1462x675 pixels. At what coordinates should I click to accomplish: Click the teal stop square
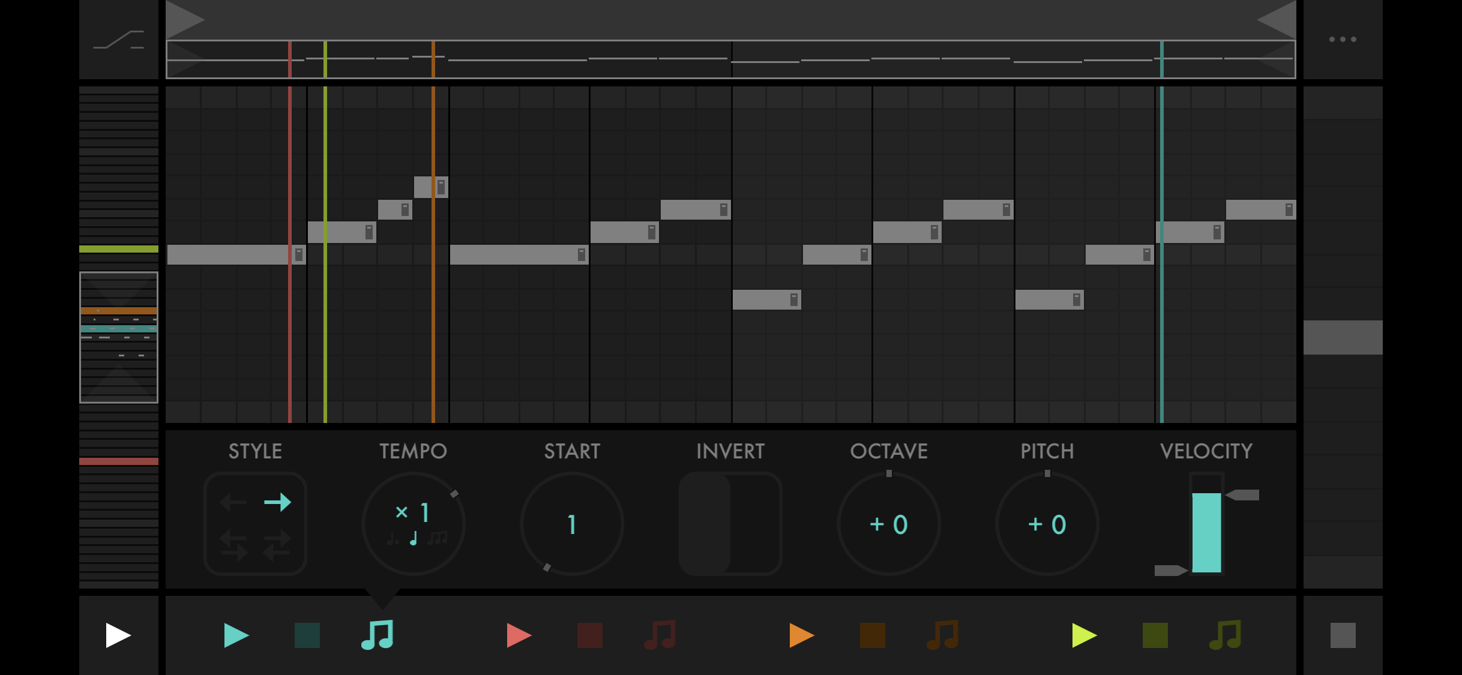tap(307, 635)
